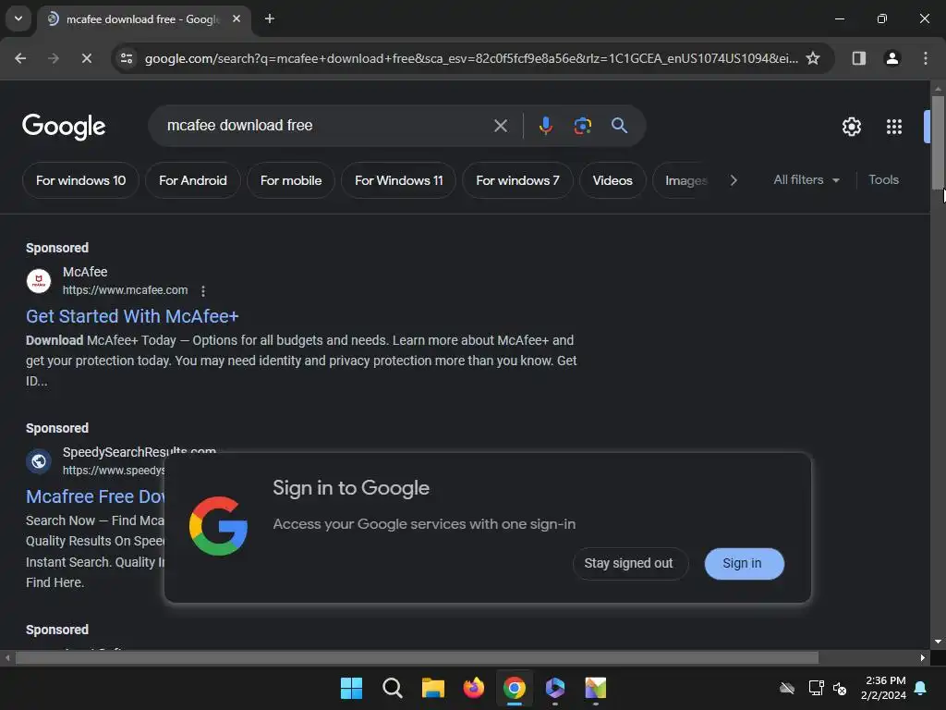Show more filter chips with arrow

(x=734, y=180)
